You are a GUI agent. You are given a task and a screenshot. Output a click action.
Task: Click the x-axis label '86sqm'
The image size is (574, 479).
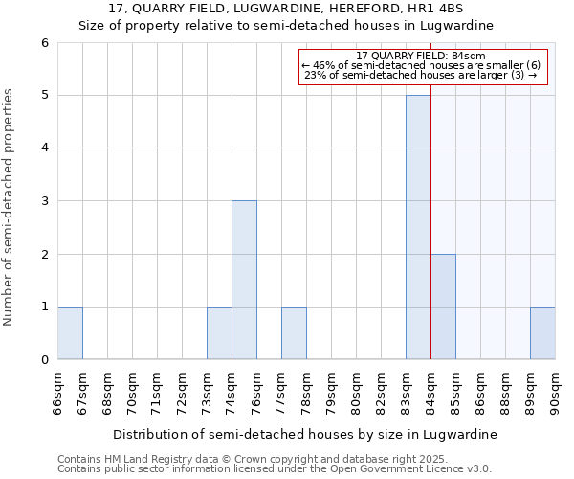tap(480, 394)
